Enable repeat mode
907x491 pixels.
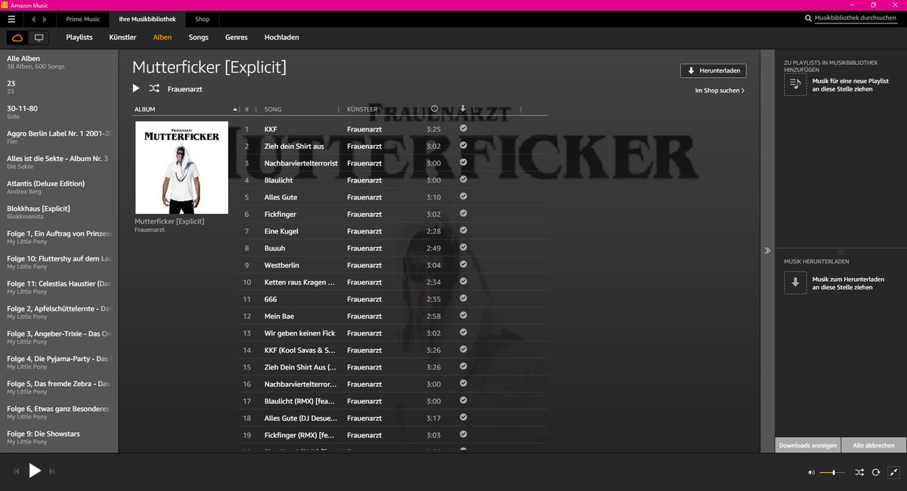(x=877, y=471)
